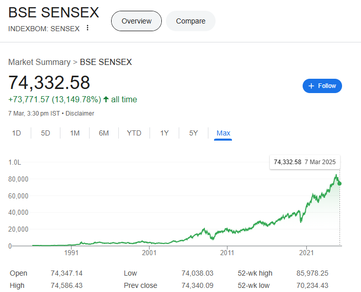Viewport: 361px width, 292px height.
Task: Click the Market Summary breadcrumb link
Action: point(39,62)
